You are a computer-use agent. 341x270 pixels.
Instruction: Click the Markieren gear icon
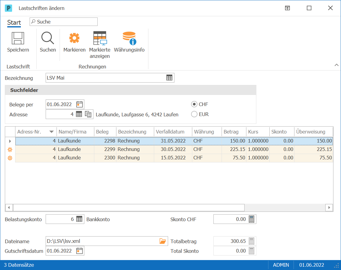click(x=74, y=38)
